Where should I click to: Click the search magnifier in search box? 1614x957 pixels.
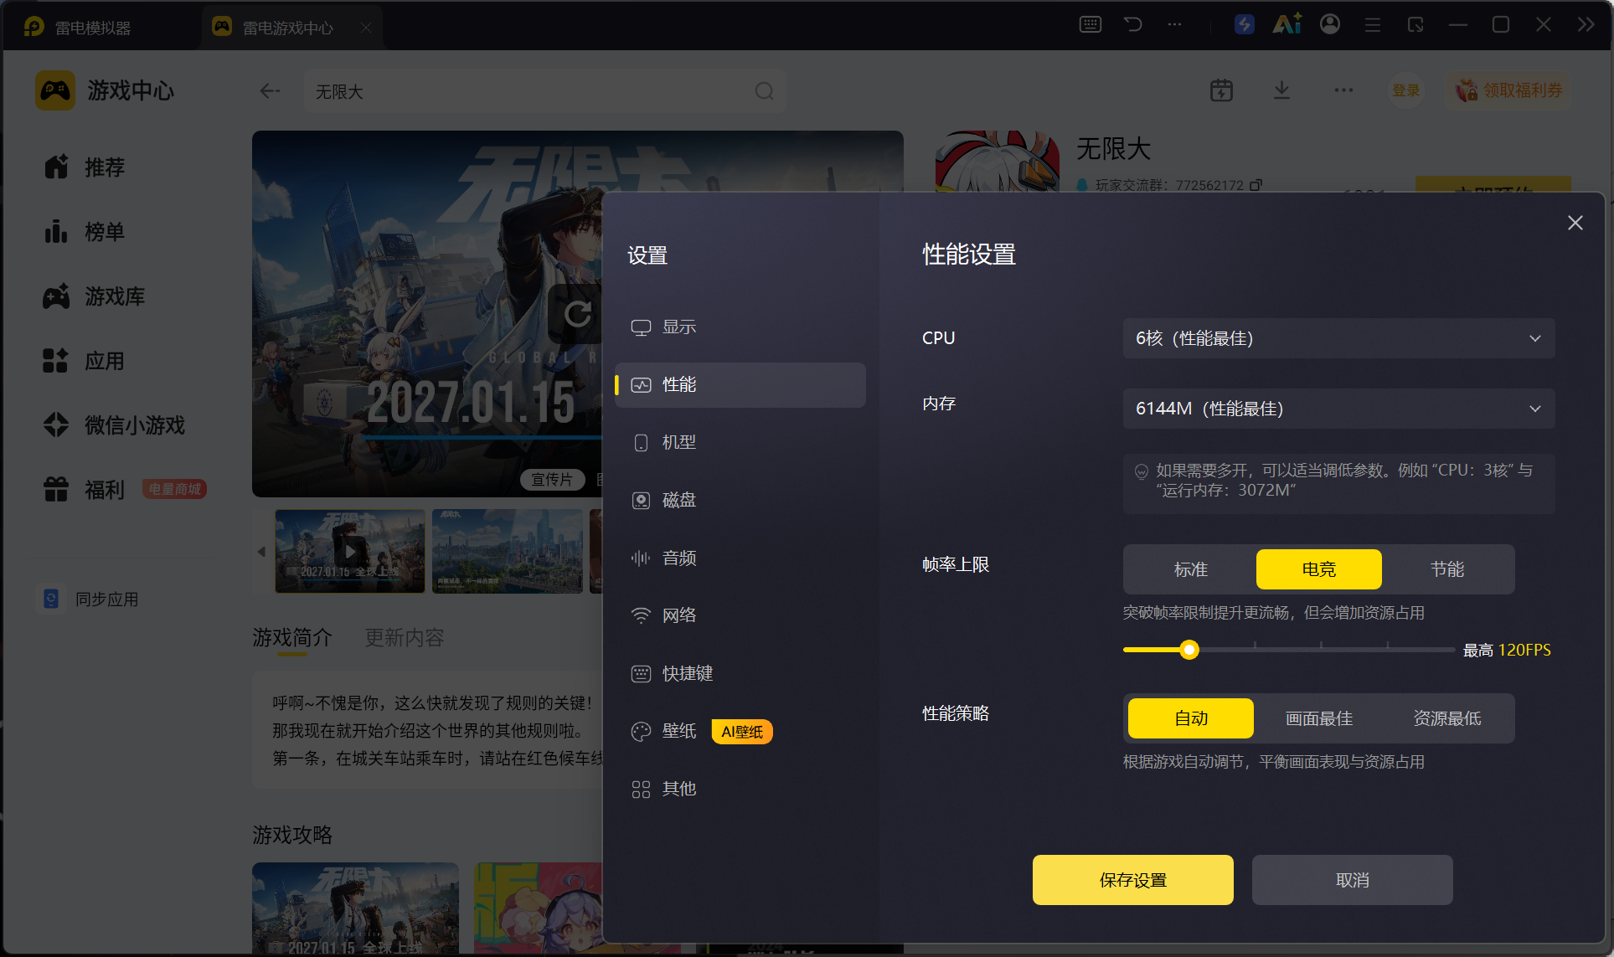pos(764,91)
